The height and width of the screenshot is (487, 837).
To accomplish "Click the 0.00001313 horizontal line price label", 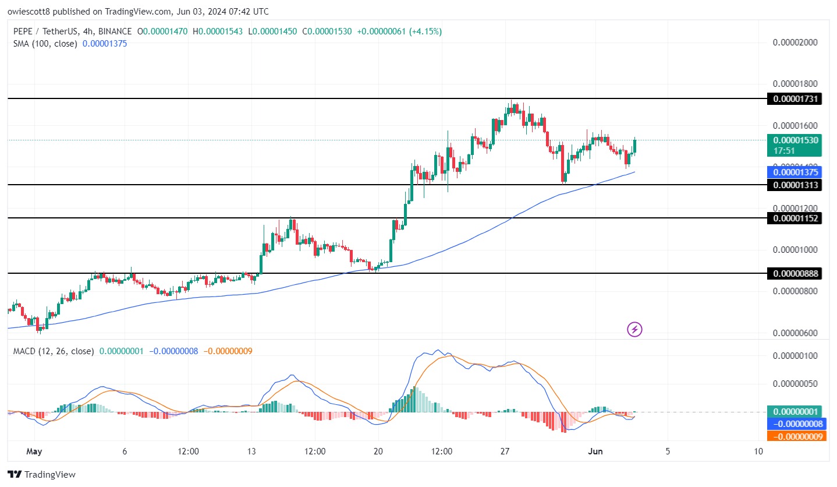I will [x=795, y=185].
